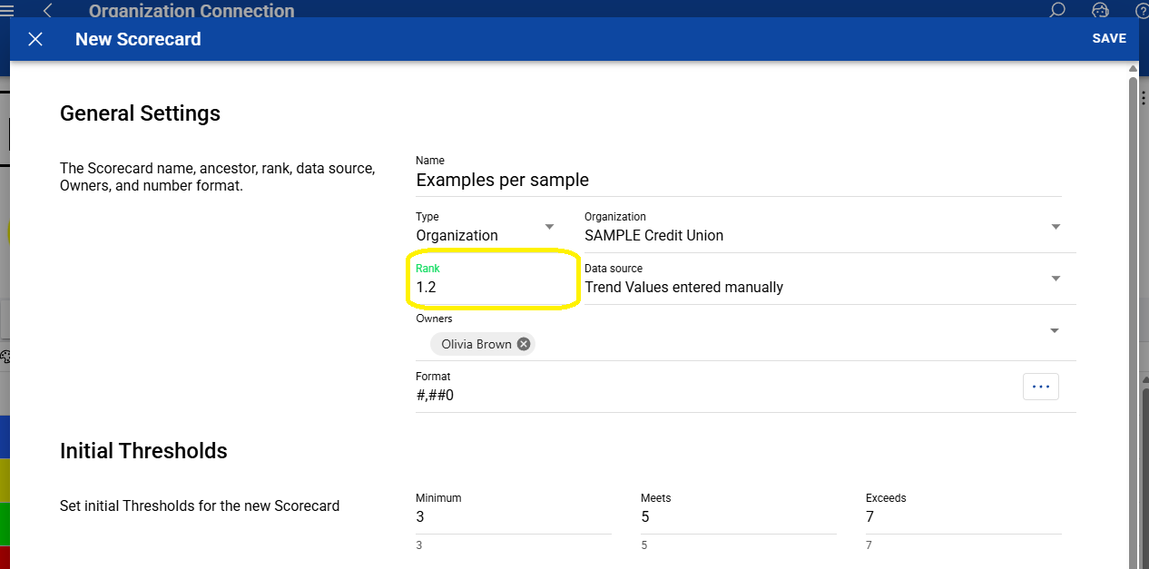Click the 'General Settings' heading
Viewport: 1149px width, 569px height.
(x=140, y=113)
